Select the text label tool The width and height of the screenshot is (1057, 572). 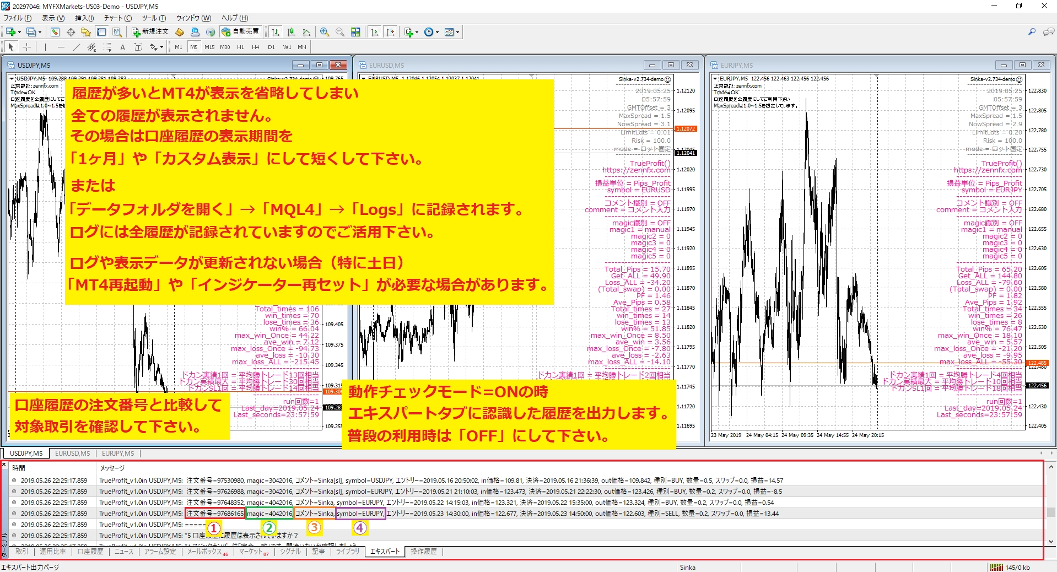(x=138, y=47)
